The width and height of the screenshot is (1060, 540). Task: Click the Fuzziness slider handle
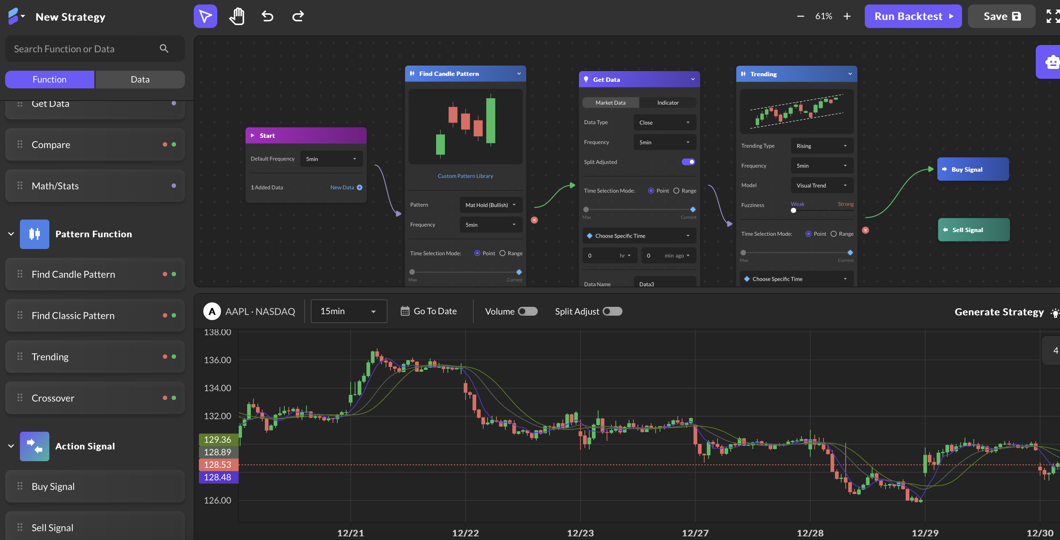pos(793,210)
